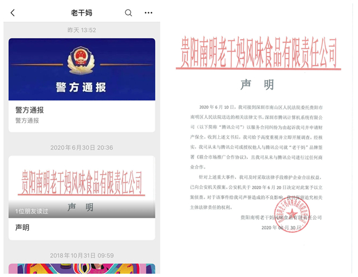Open the 声明 article title link
Viewport: 358px width, 277px height.
22,227
